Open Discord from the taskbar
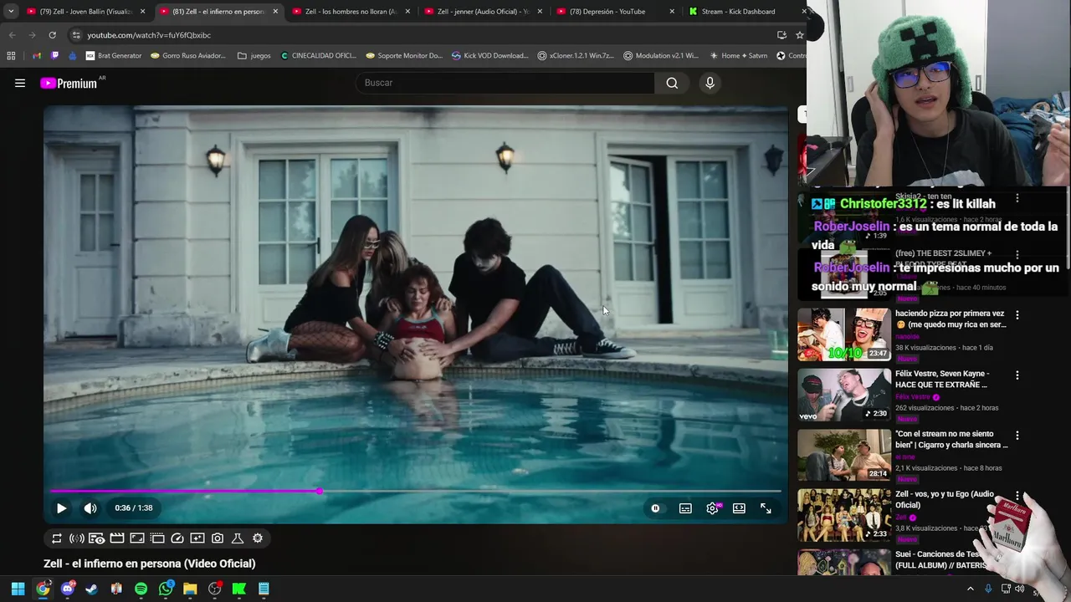Viewport: 1071px width, 602px height. [68, 589]
